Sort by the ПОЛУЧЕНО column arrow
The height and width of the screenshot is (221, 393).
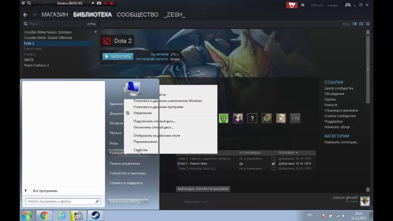click(x=297, y=153)
